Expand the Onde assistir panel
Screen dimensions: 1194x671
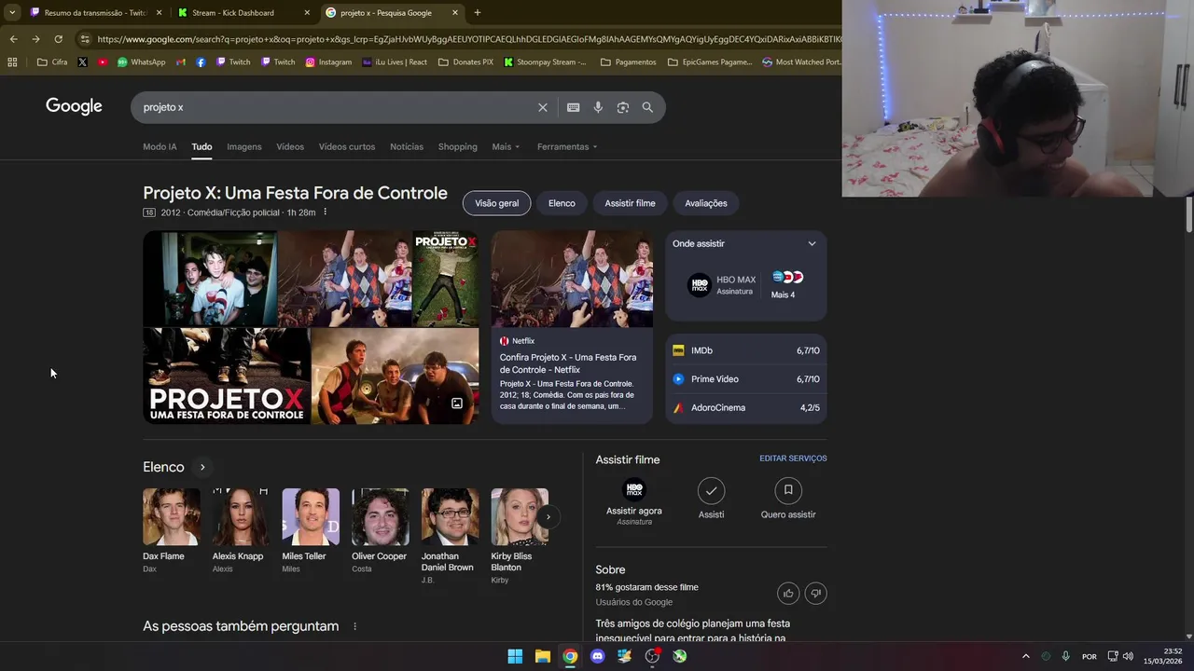click(x=812, y=243)
